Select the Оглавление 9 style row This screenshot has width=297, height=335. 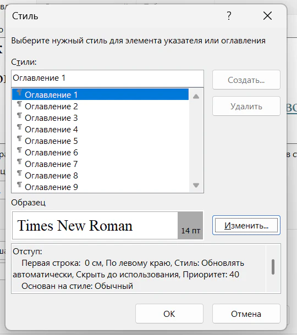click(100, 187)
